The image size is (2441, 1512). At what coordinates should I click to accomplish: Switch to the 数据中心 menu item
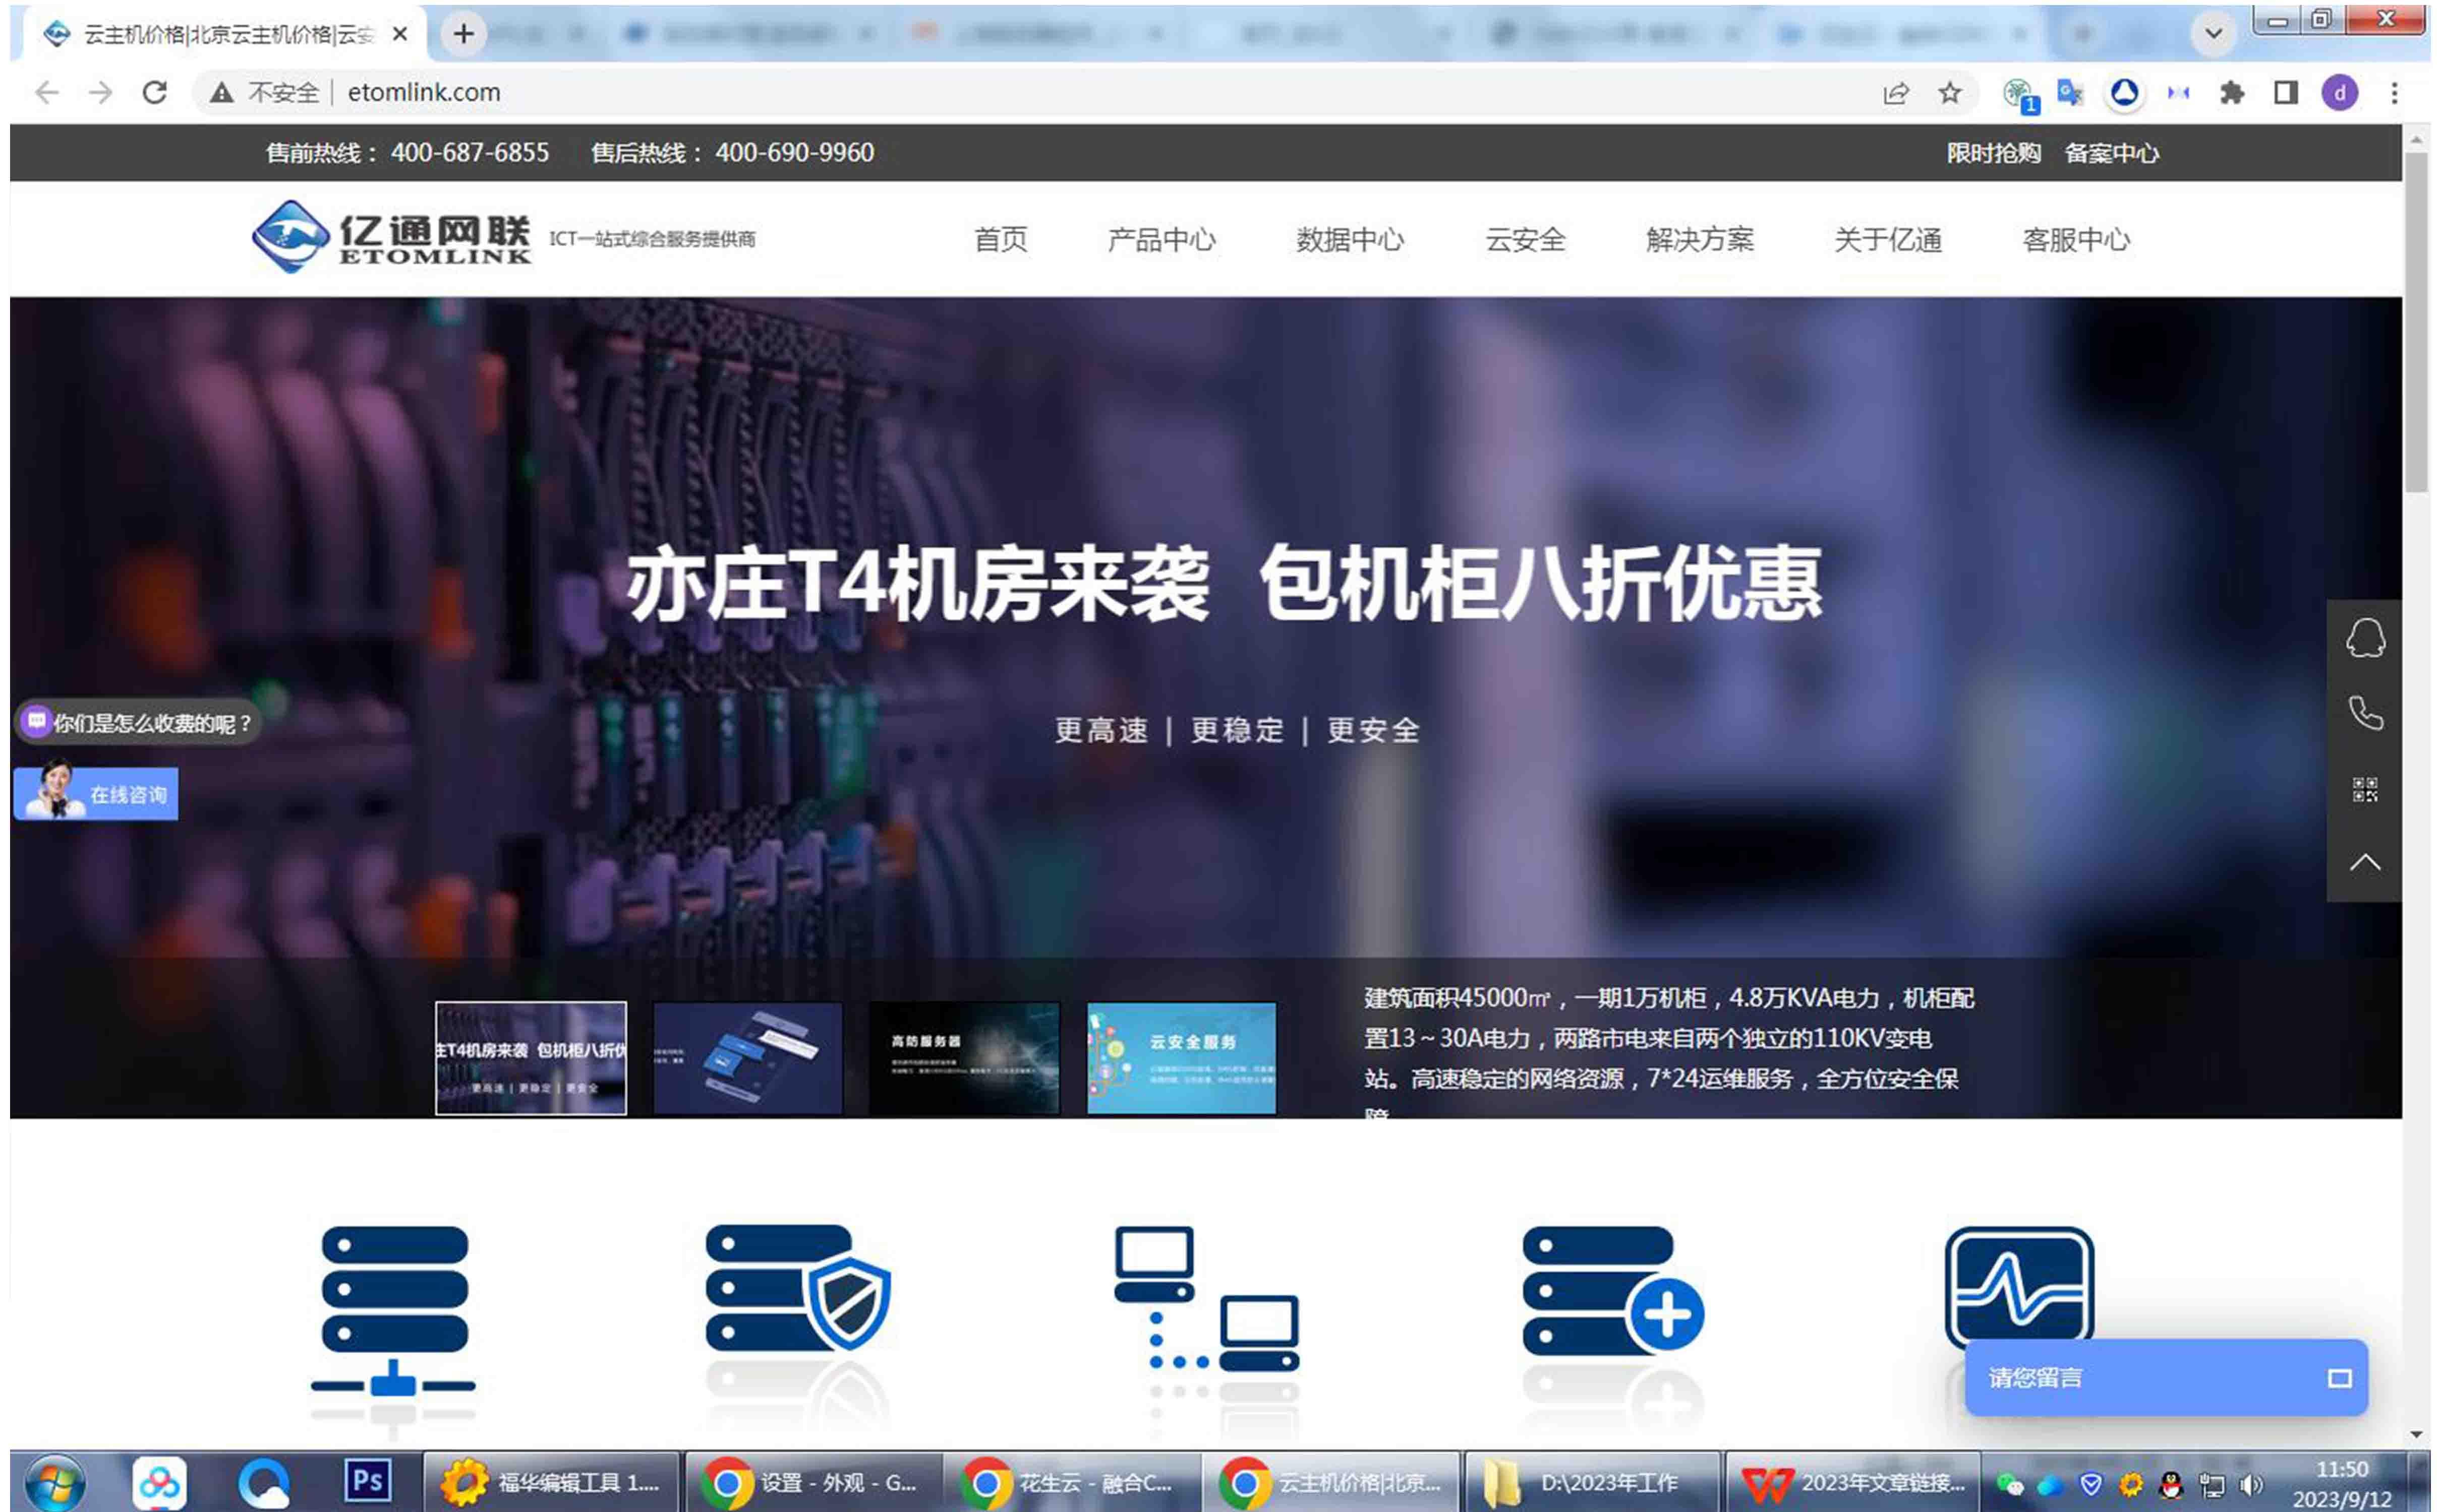pyautogui.click(x=1349, y=240)
